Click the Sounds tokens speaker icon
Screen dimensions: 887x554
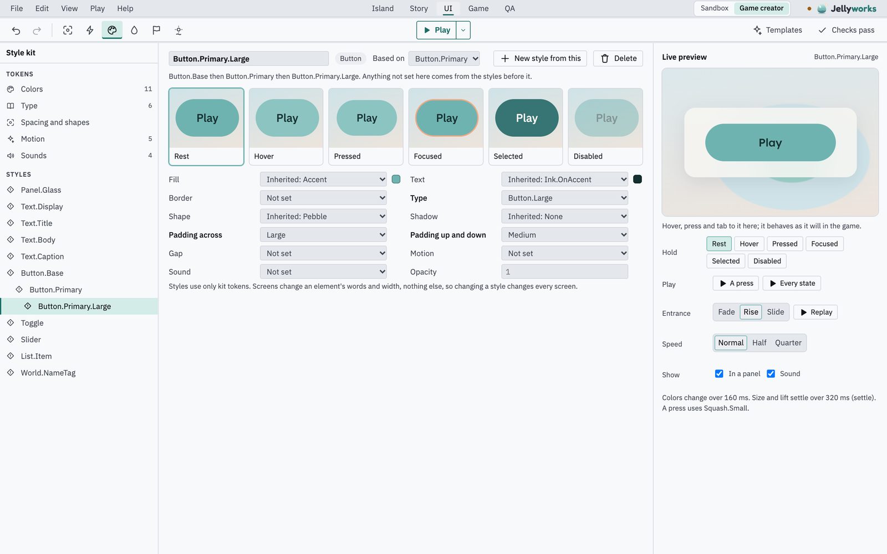pyautogui.click(x=11, y=156)
